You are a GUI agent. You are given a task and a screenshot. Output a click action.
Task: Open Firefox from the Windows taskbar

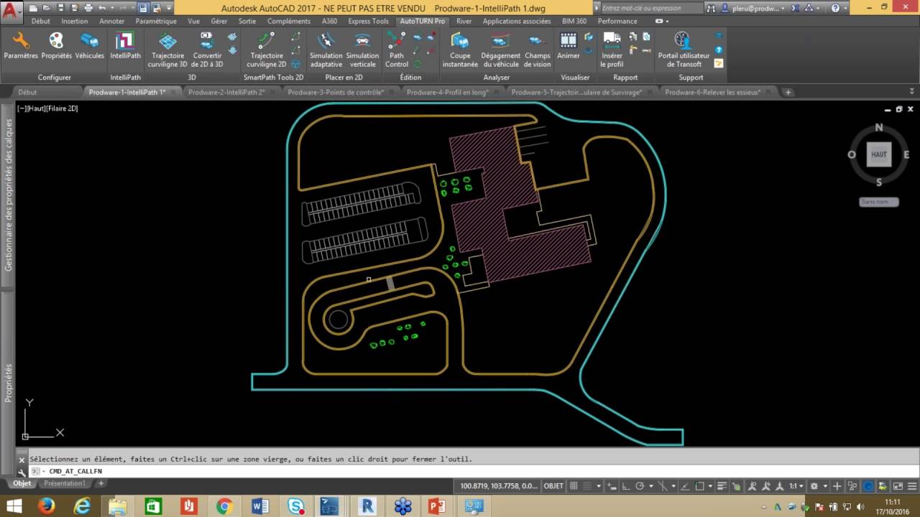(x=47, y=506)
